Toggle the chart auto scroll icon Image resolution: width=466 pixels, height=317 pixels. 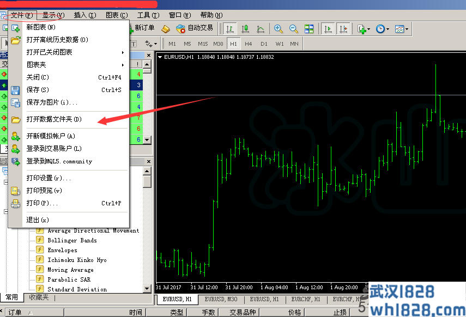coord(328,28)
